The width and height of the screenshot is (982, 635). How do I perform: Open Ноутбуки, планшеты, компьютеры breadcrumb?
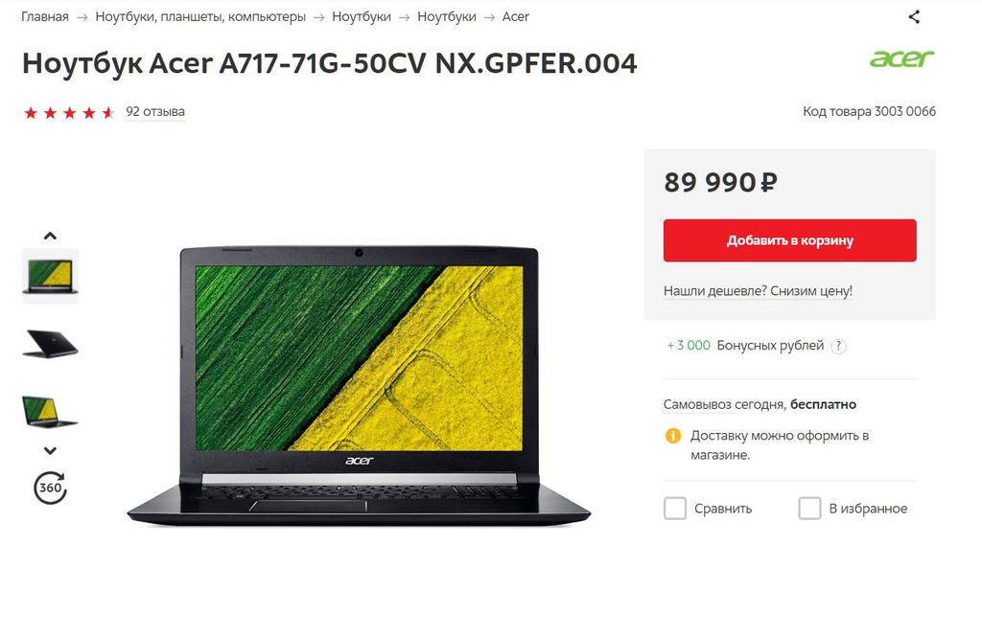[x=200, y=17]
